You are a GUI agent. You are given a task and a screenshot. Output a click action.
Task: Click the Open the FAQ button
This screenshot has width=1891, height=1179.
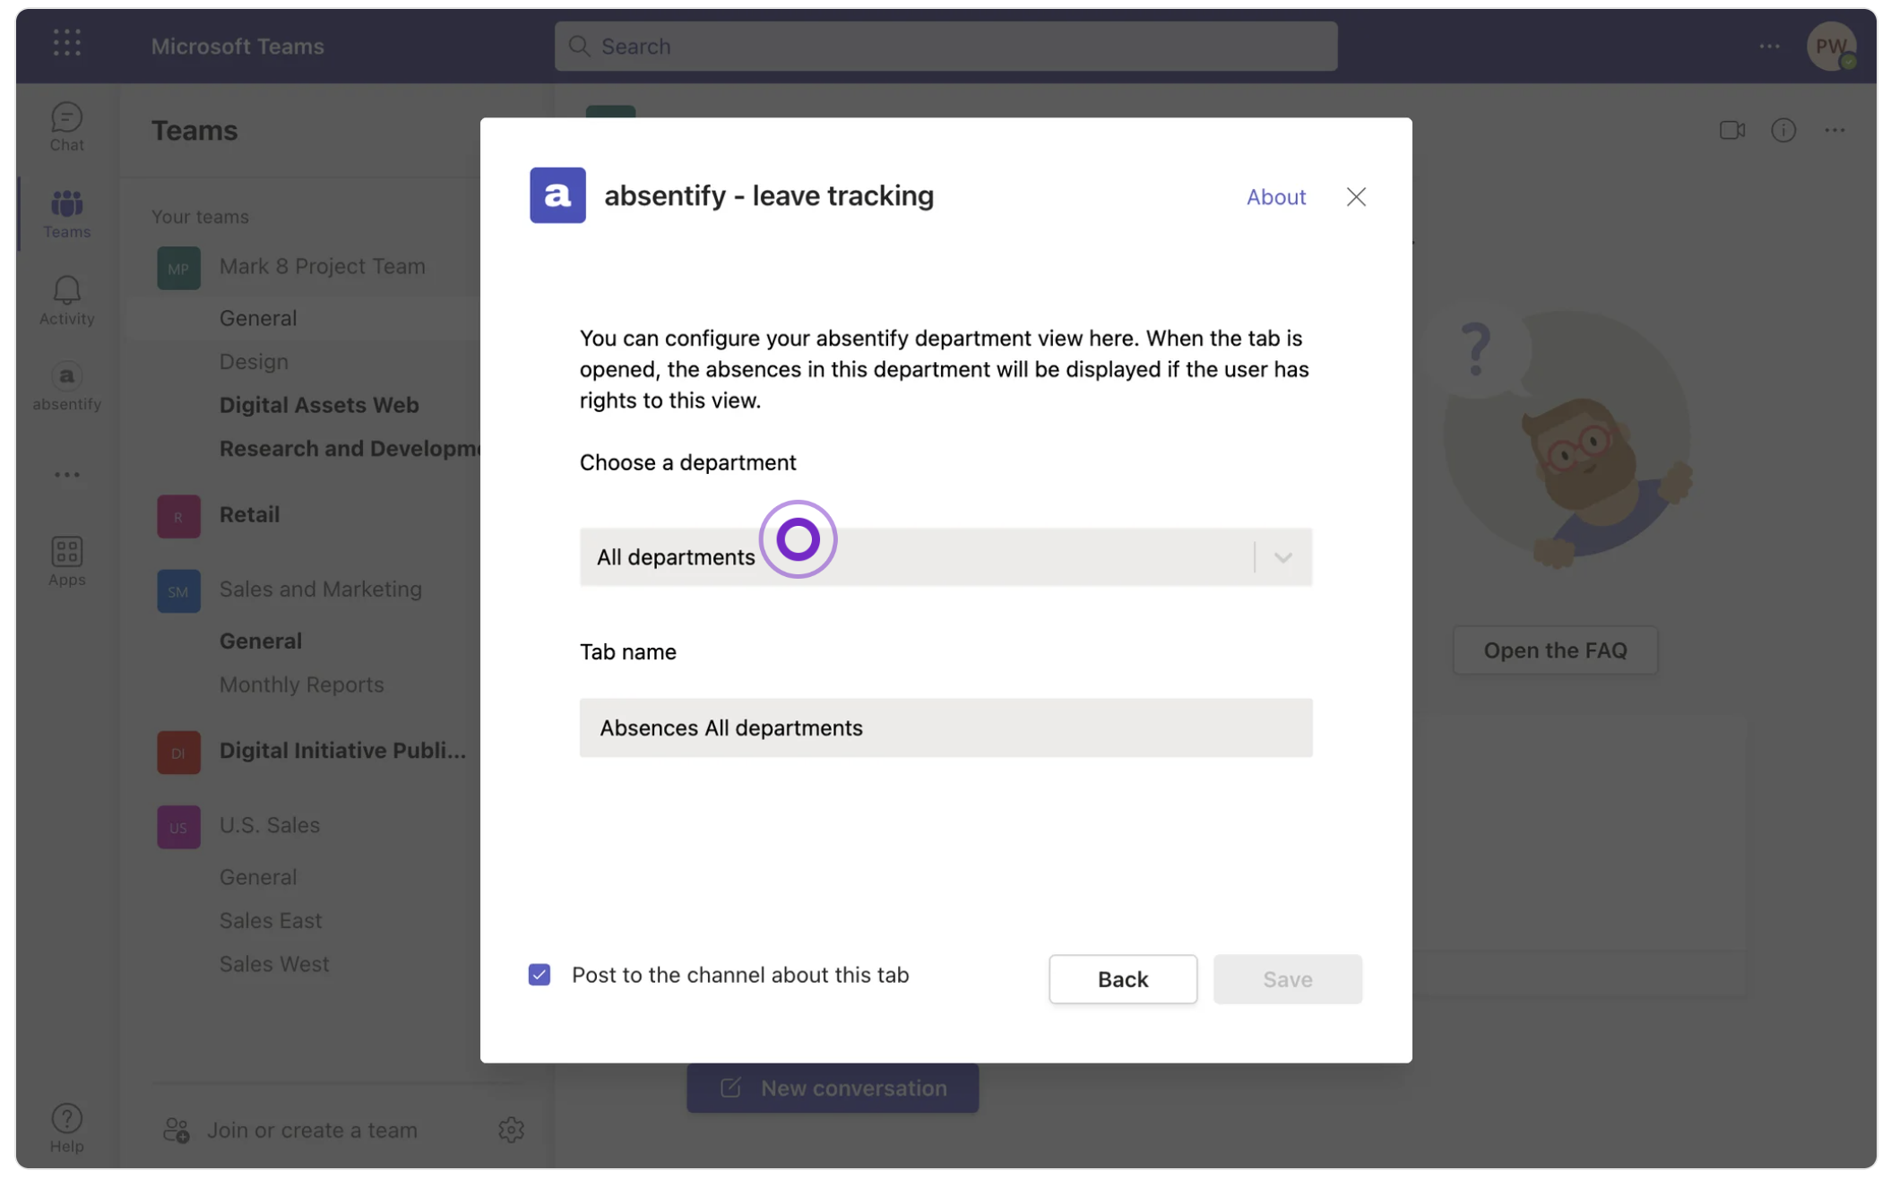(x=1555, y=650)
